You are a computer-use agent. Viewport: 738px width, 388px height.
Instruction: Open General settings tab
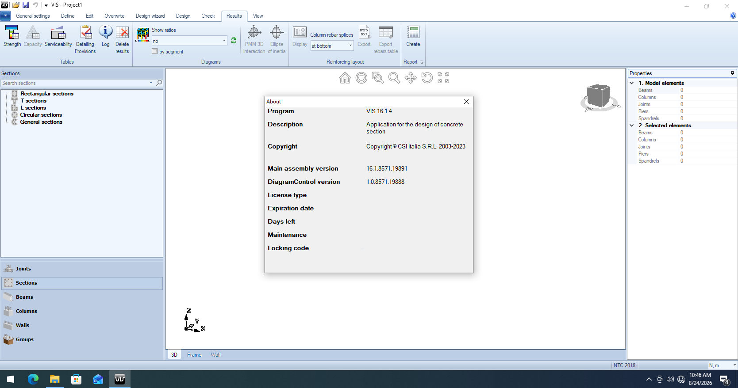pyautogui.click(x=33, y=16)
